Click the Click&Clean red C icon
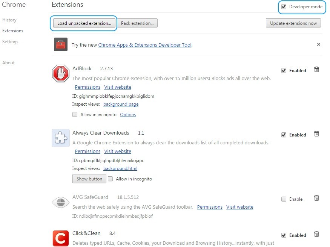Screen dimensions: 330x247 (x=61, y=238)
